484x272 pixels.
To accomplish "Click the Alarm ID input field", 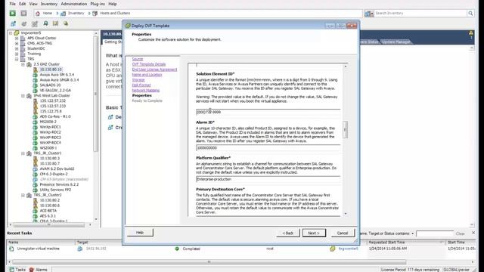I will (x=268, y=148).
